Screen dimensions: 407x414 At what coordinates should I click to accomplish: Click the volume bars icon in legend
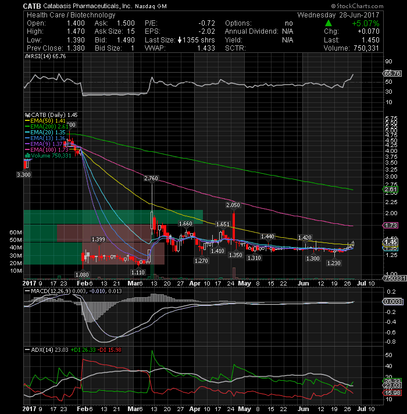[27, 155]
